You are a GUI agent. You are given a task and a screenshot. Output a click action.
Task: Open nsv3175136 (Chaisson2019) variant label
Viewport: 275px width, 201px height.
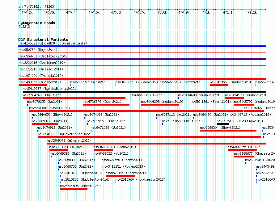pyautogui.click(x=240, y=121)
